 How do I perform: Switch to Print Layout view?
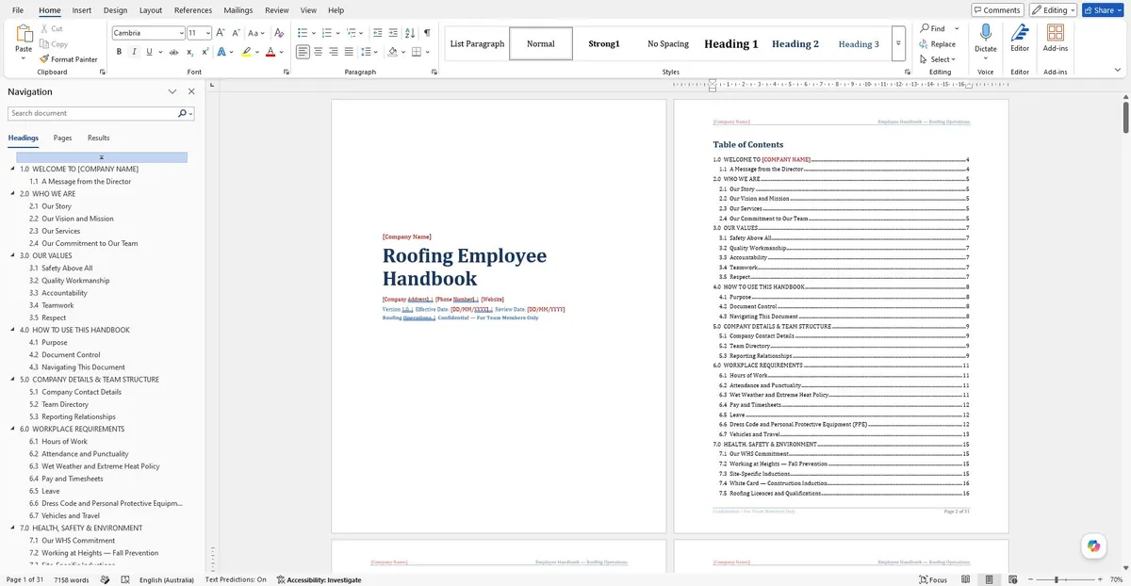[x=987, y=579]
